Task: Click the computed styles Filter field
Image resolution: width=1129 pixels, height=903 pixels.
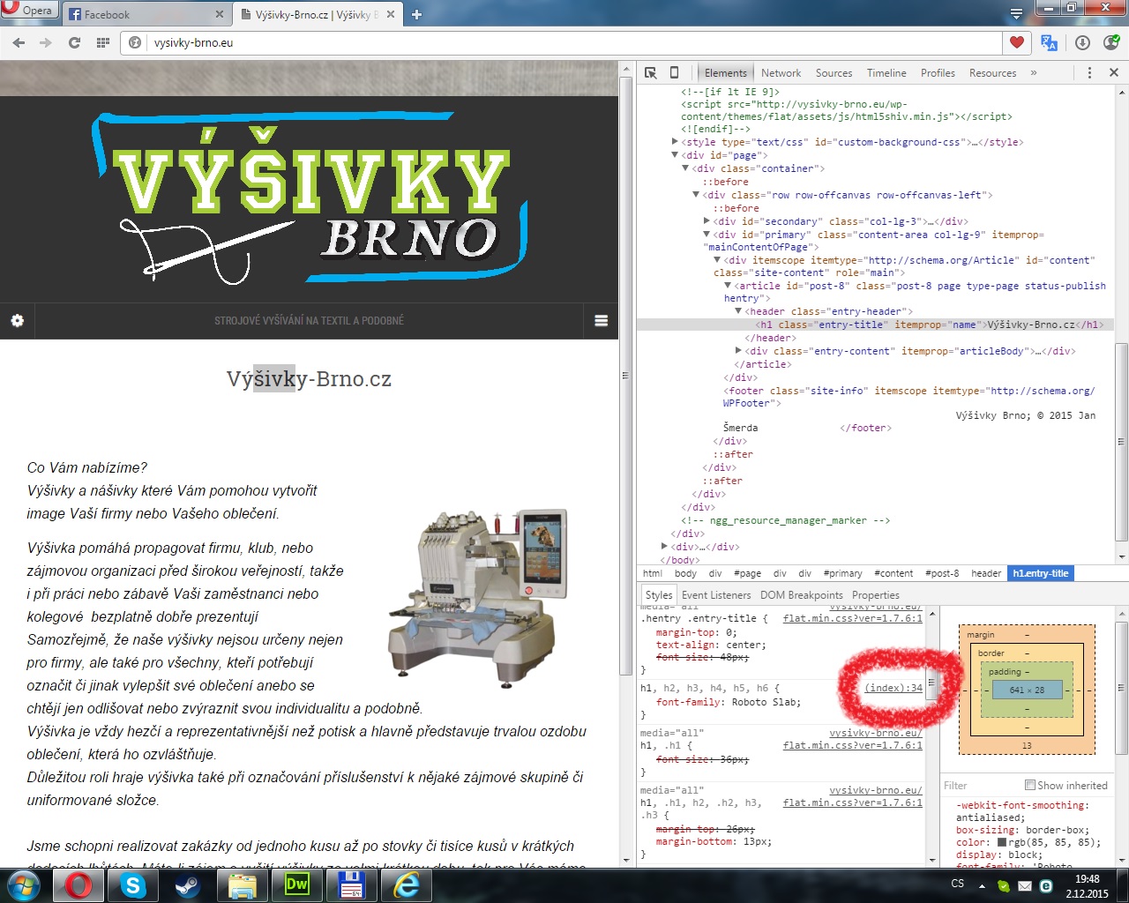Action: 979,785
